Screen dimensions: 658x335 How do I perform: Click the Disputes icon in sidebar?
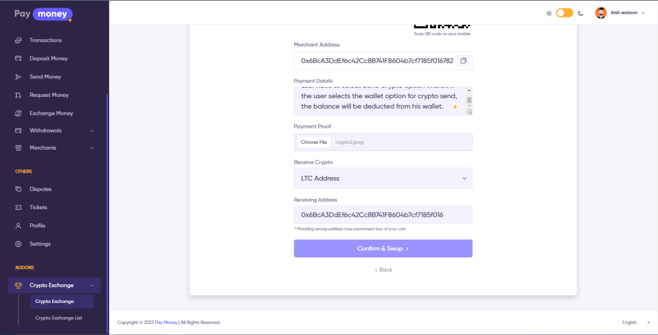(18, 189)
